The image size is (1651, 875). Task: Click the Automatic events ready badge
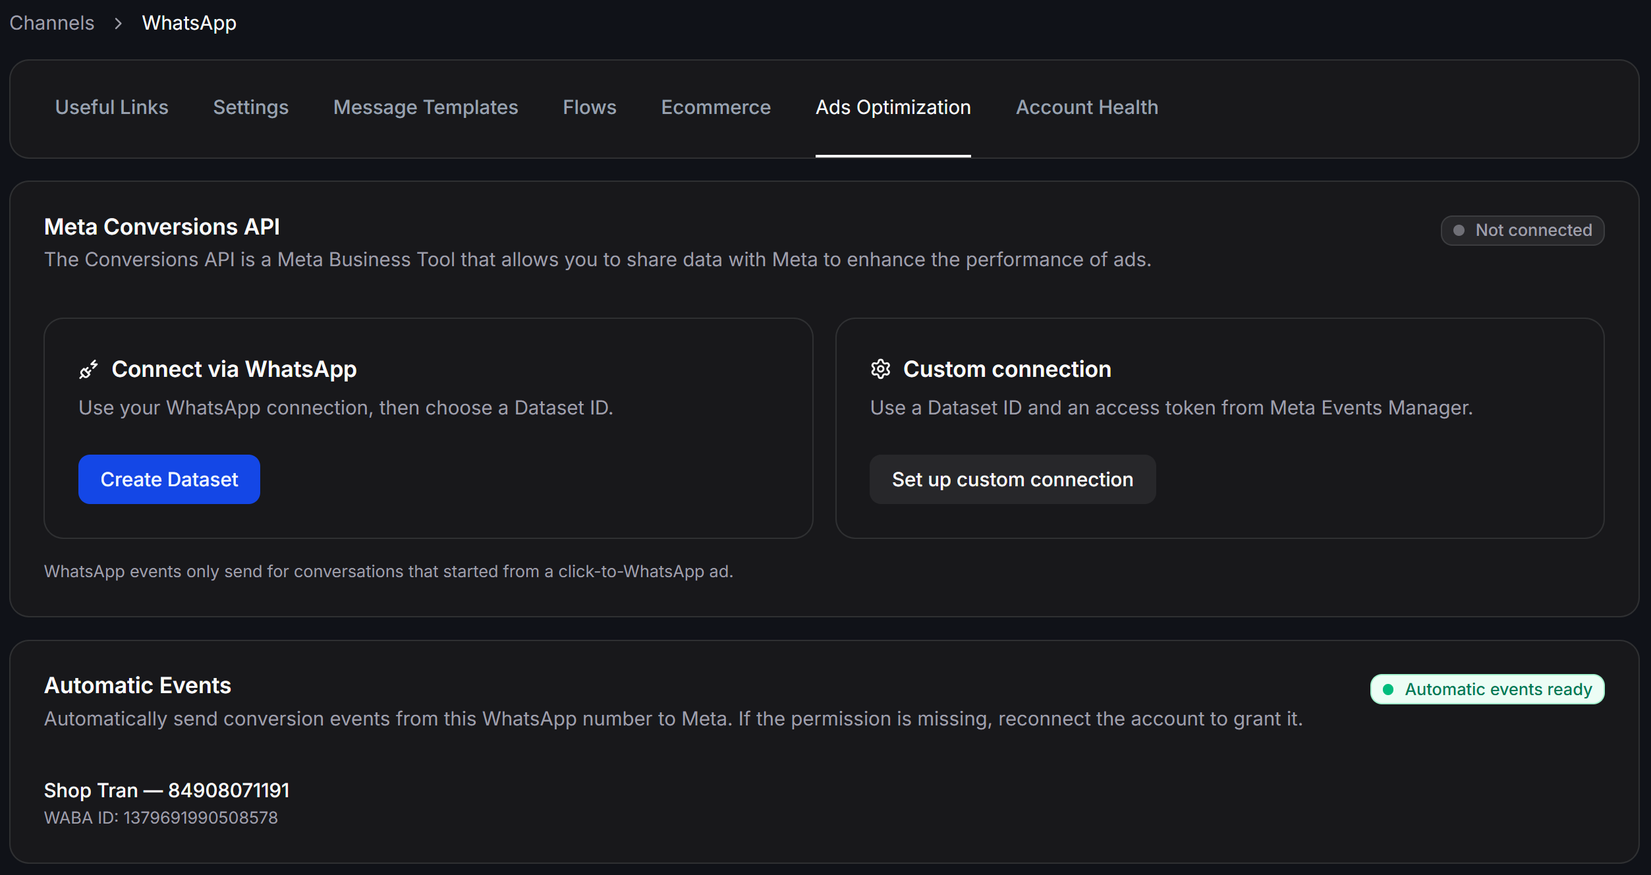click(1488, 689)
